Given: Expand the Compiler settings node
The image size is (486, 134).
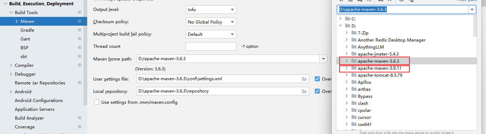Looking at the screenshot, I should click(x=11, y=65).
